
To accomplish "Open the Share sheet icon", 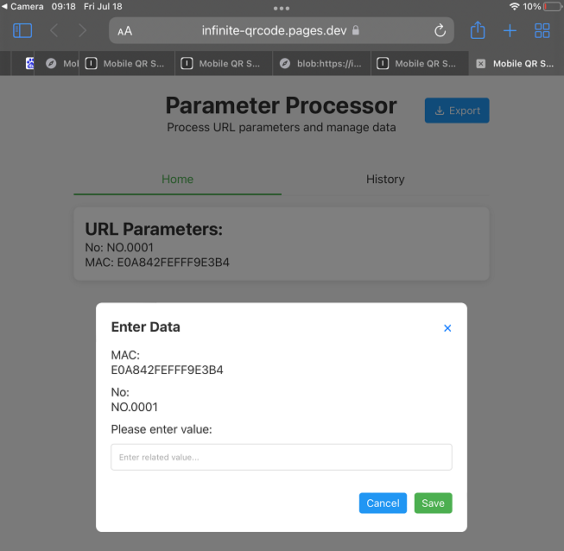I will coord(478,31).
